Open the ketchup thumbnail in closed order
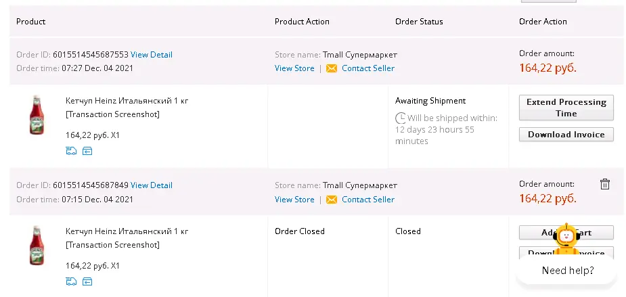Image resolution: width=626 pixels, height=297 pixels. point(37,246)
